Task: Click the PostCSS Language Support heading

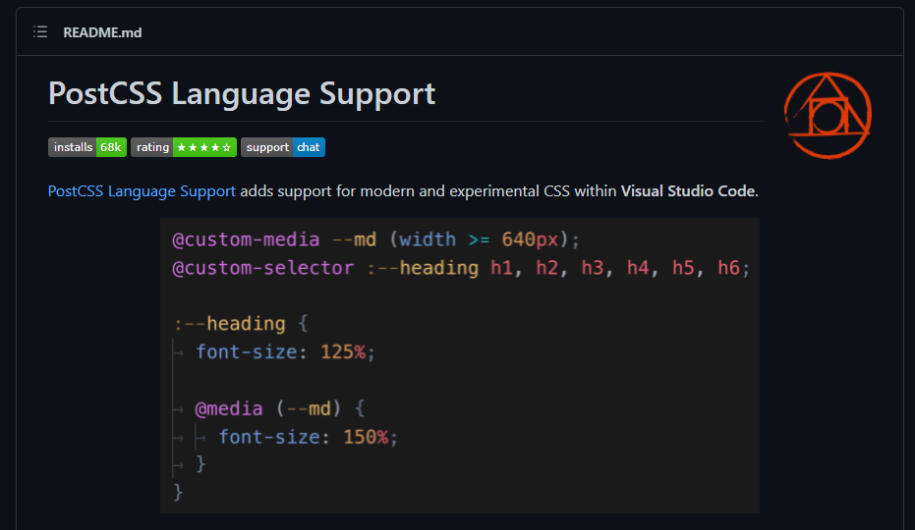Action: pos(242,93)
